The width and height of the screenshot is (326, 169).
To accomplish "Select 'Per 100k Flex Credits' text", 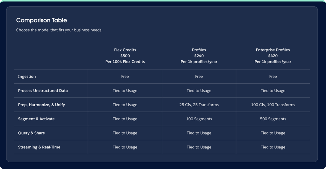I will [x=125, y=62].
